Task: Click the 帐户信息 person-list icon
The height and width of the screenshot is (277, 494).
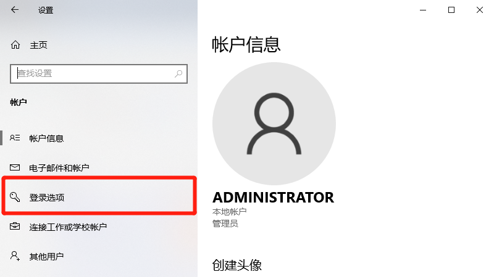Action: coord(15,138)
